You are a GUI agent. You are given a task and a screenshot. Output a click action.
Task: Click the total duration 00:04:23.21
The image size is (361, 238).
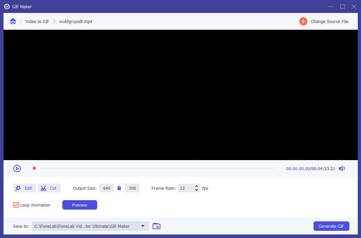click(323, 168)
